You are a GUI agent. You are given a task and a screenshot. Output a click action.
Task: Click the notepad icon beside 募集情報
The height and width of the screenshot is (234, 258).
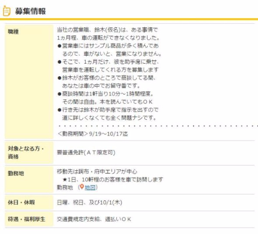click(x=6, y=11)
